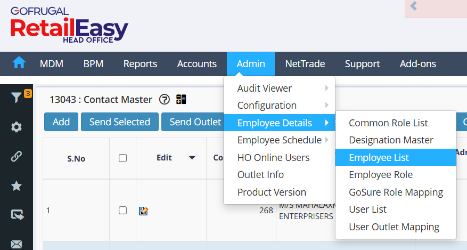Open favorites star icon in sidebar
This screenshot has width=467, height=250.
point(17,186)
